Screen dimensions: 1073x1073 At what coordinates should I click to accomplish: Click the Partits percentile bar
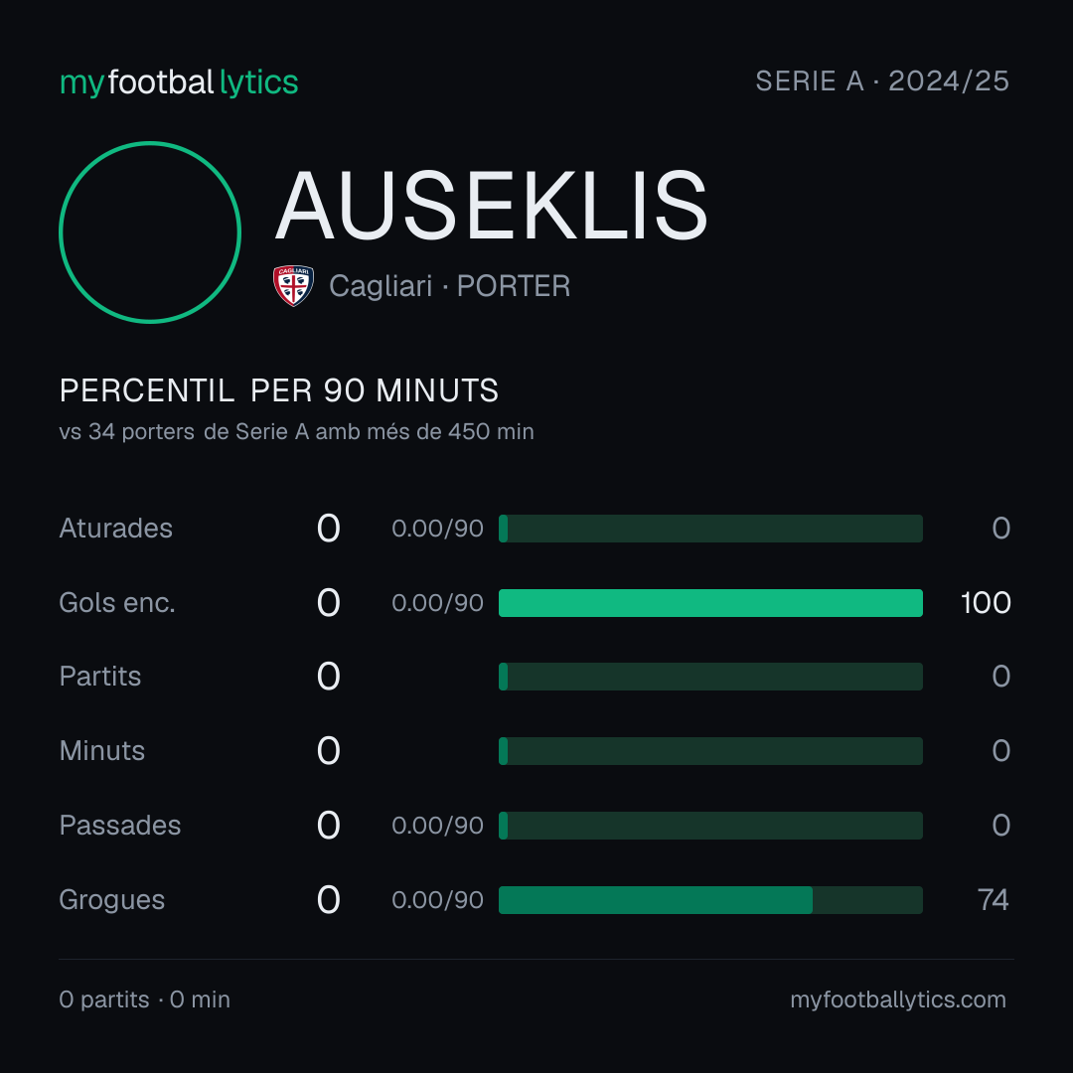coord(710,677)
